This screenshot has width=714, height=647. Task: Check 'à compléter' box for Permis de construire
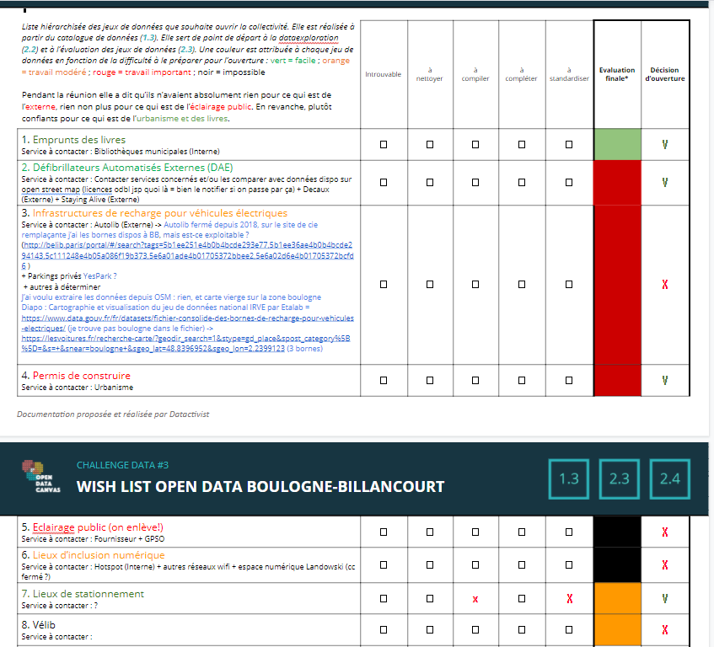[x=522, y=381]
